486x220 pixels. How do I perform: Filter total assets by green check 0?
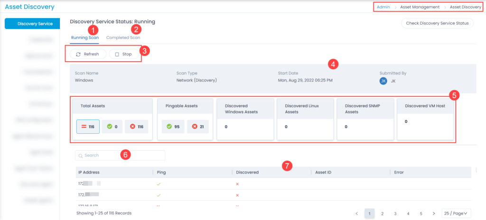click(112, 127)
